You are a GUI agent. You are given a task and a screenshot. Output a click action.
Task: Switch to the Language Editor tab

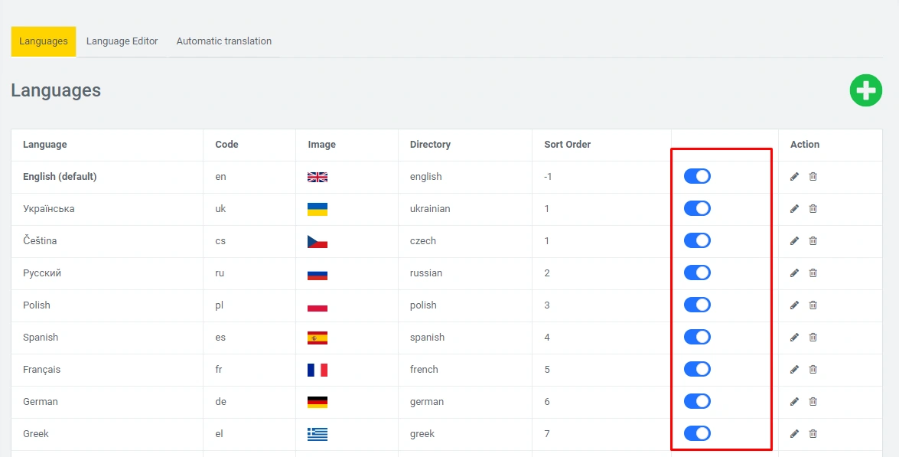pos(122,41)
